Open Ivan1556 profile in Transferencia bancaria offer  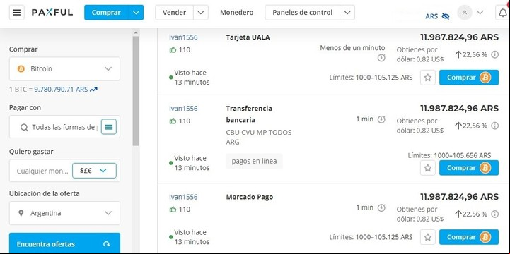coord(183,109)
